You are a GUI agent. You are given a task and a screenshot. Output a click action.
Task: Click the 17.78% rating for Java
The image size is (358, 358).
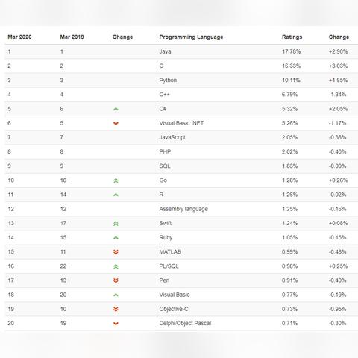pyautogui.click(x=291, y=51)
